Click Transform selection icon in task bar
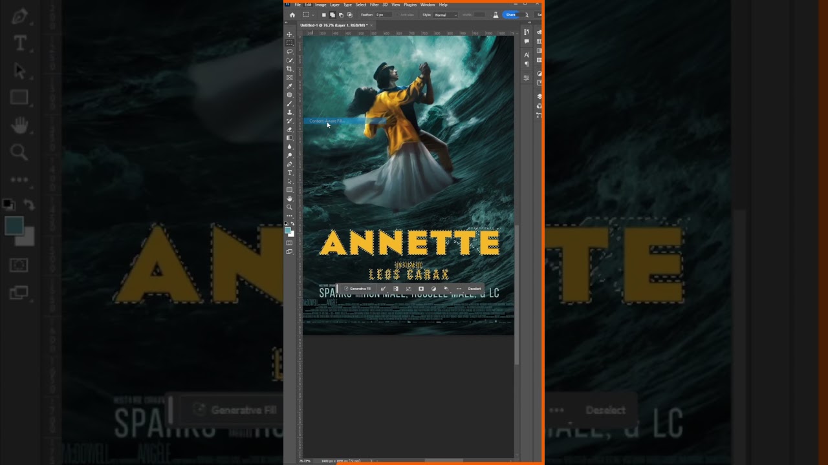828x465 pixels. (x=409, y=289)
